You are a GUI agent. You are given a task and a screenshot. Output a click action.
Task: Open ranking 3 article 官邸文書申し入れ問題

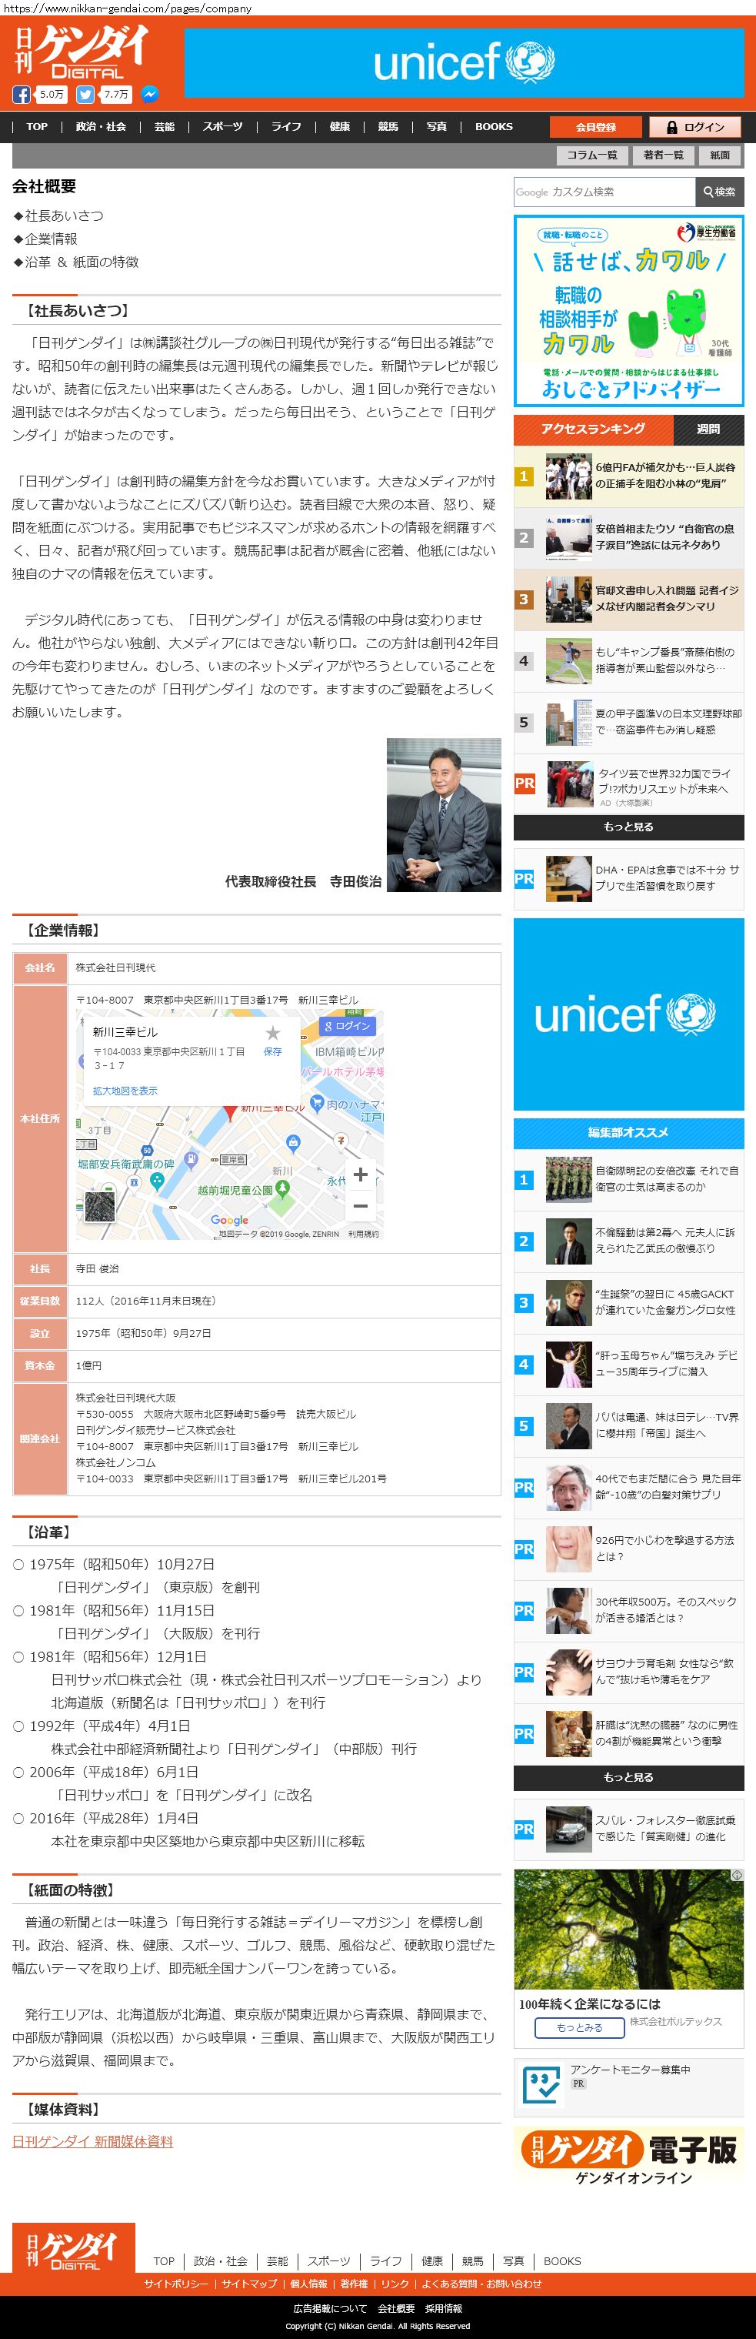pyautogui.click(x=628, y=600)
